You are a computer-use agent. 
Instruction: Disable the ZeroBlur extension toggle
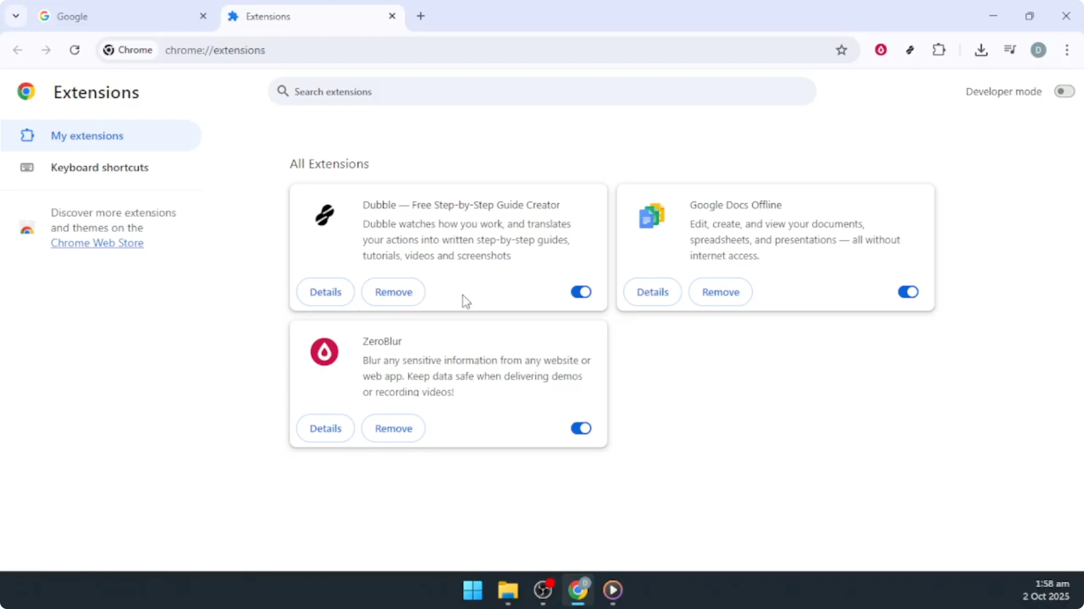(581, 428)
